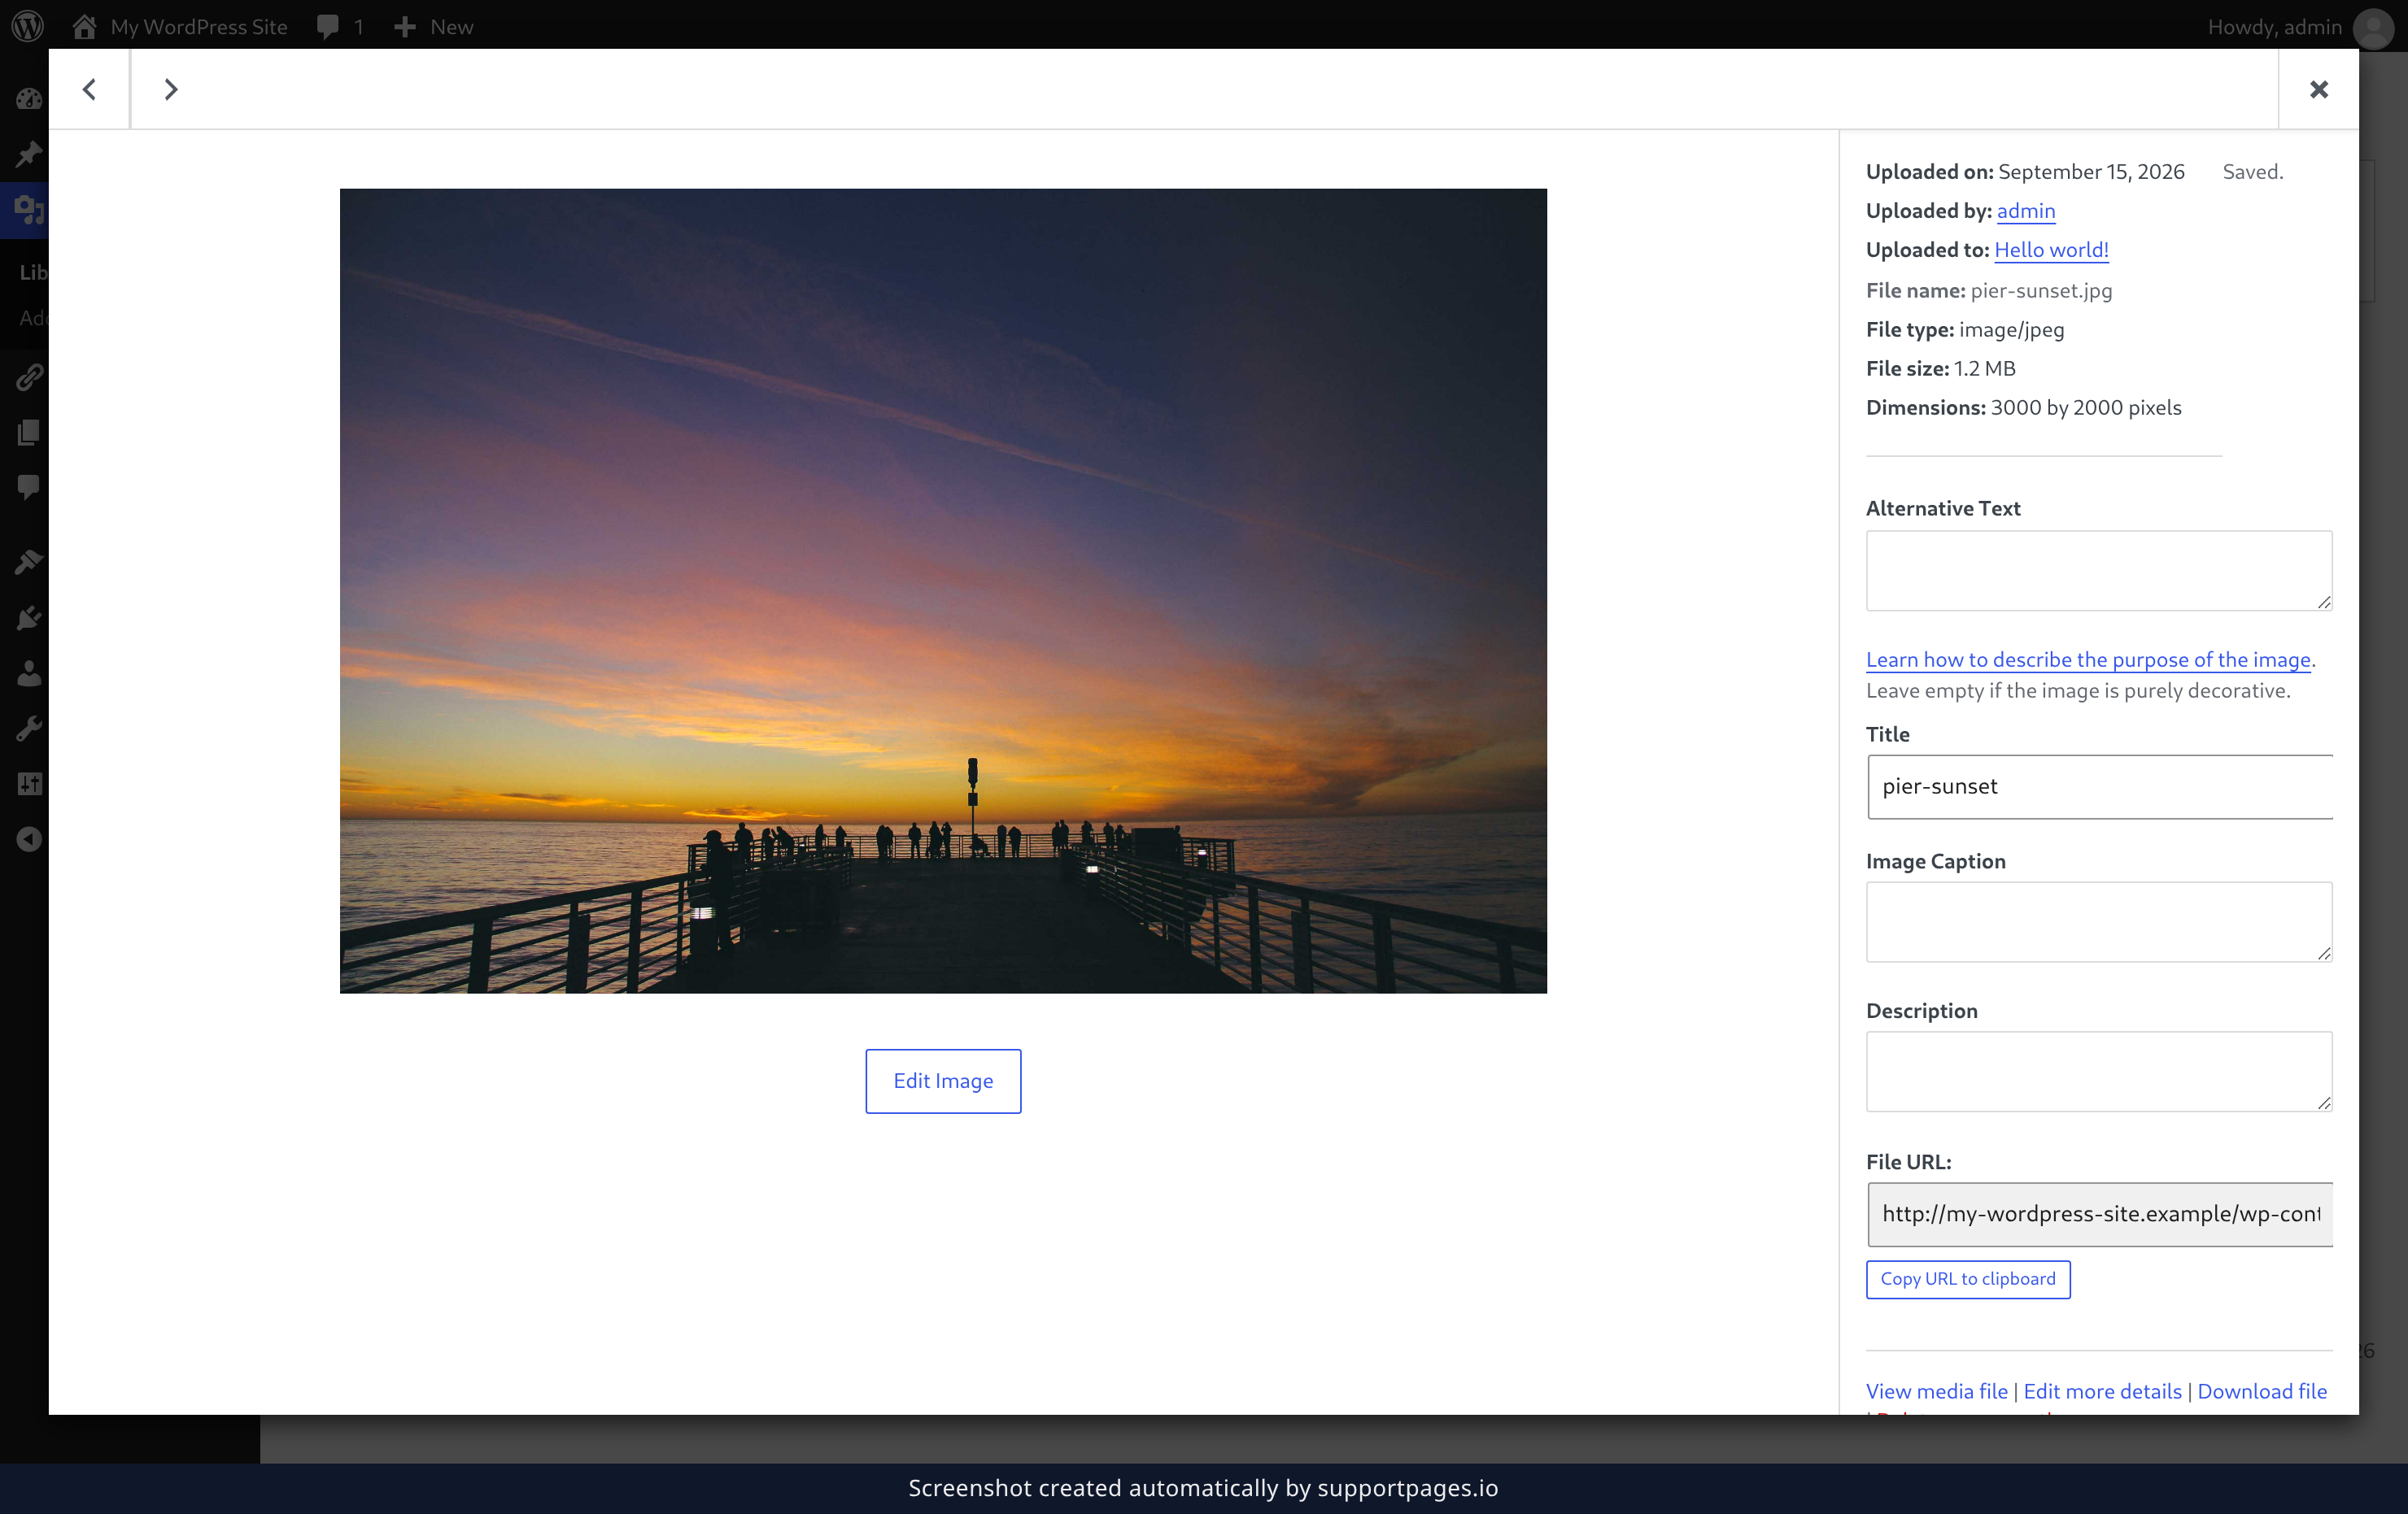Screen dimensions: 2408x1514
Task: Open the admin uploader link
Action: coord(2026,211)
